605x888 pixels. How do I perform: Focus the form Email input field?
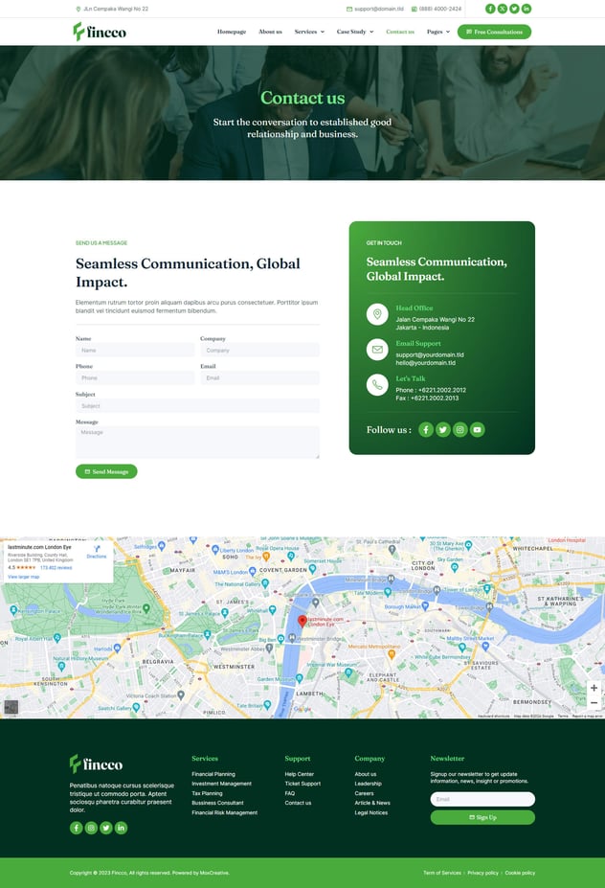click(259, 377)
